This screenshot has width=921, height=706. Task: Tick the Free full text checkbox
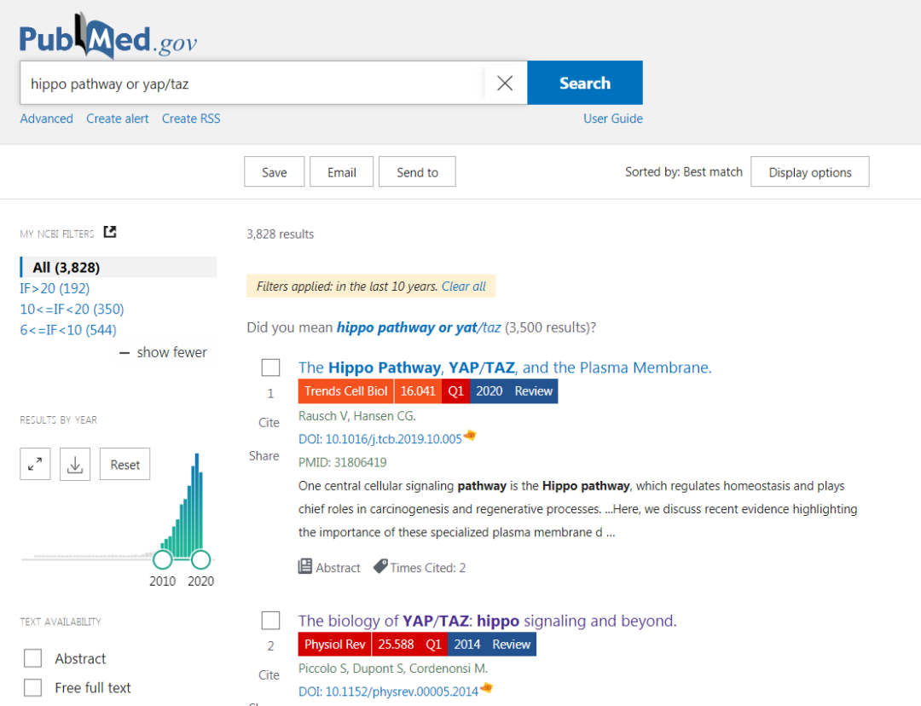[x=33, y=687]
